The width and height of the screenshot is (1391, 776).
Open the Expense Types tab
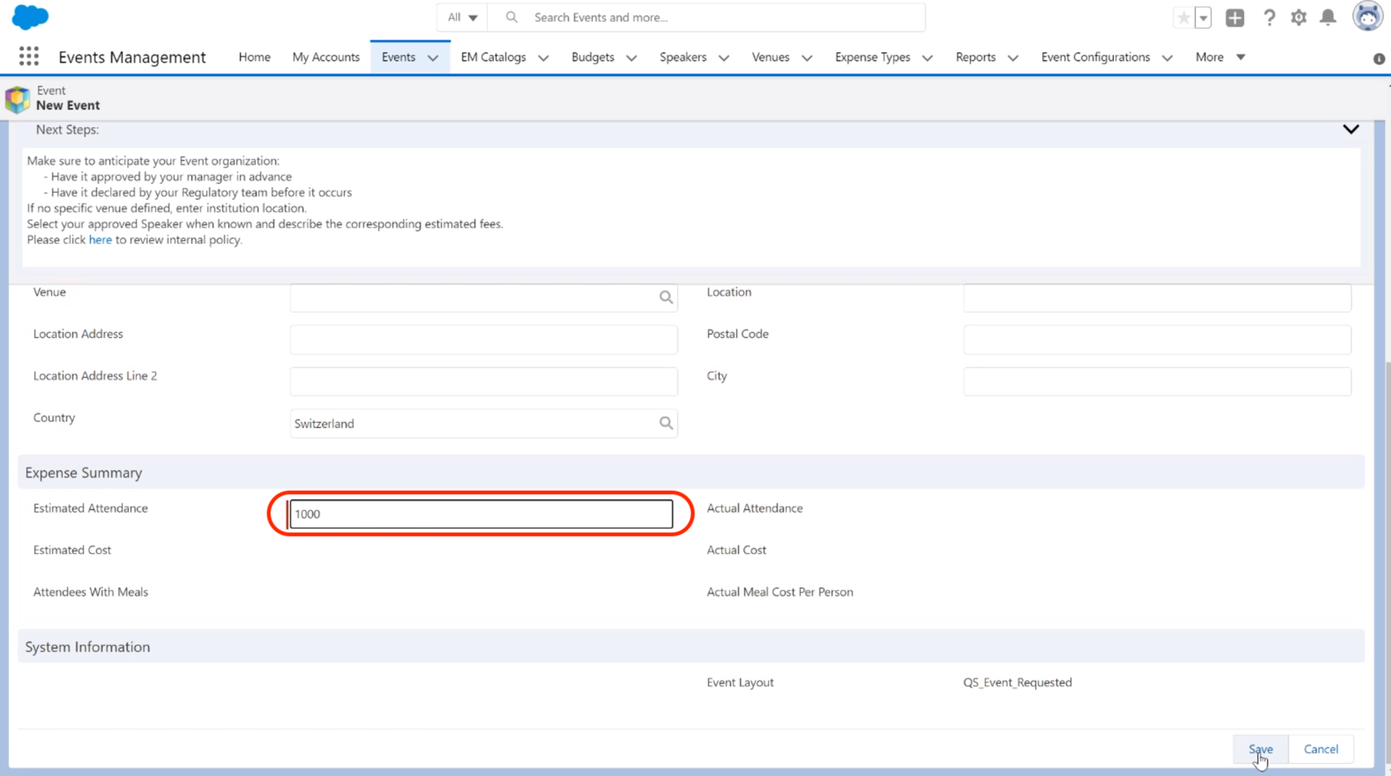[x=872, y=57]
